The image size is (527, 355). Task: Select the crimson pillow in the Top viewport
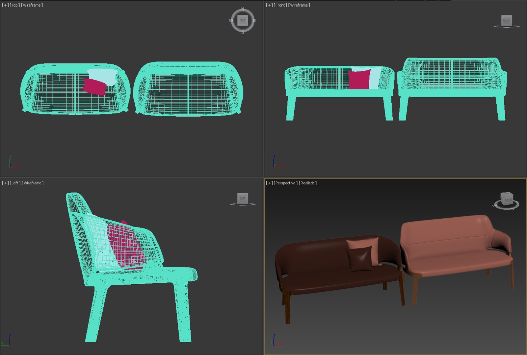click(x=94, y=87)
